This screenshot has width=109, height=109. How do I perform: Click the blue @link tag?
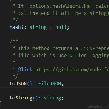pyautogui.click(x=25, y=70)
